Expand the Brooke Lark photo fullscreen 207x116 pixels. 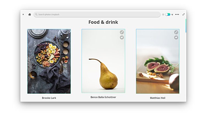(67, 32)
